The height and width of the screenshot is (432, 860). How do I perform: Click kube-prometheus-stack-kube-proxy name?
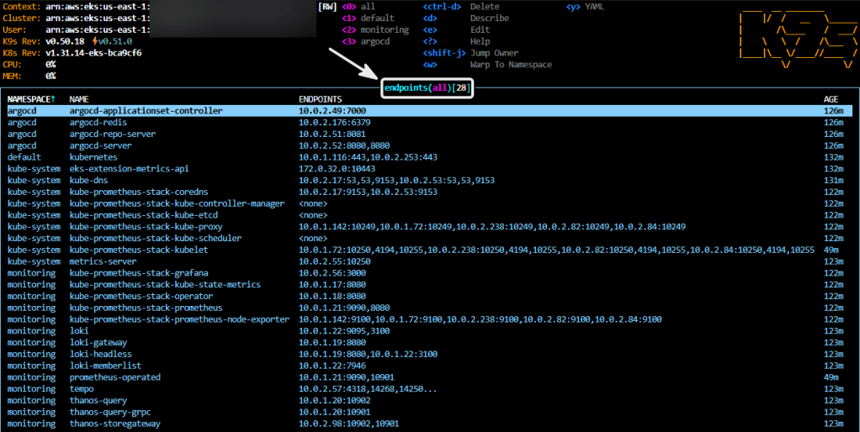146,227
